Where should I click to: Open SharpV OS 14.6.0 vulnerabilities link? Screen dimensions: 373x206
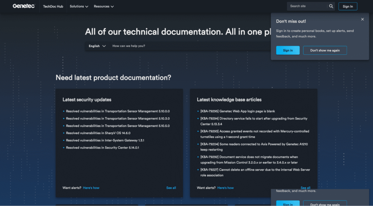pos(98,133)
